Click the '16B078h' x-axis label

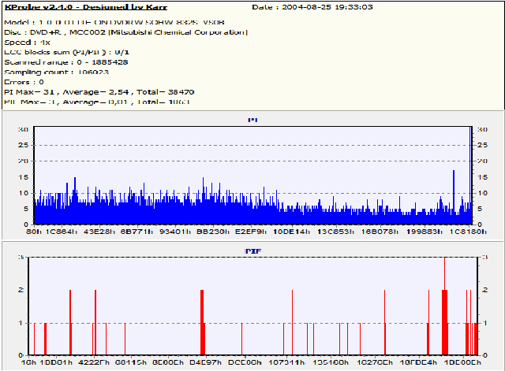(380, 232)
